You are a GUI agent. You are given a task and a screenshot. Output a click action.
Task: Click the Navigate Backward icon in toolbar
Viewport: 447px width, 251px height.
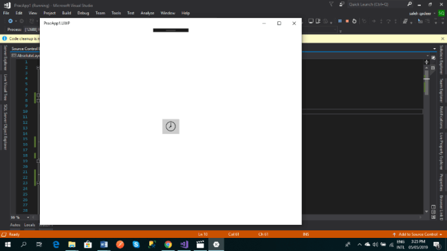(10, 21)
